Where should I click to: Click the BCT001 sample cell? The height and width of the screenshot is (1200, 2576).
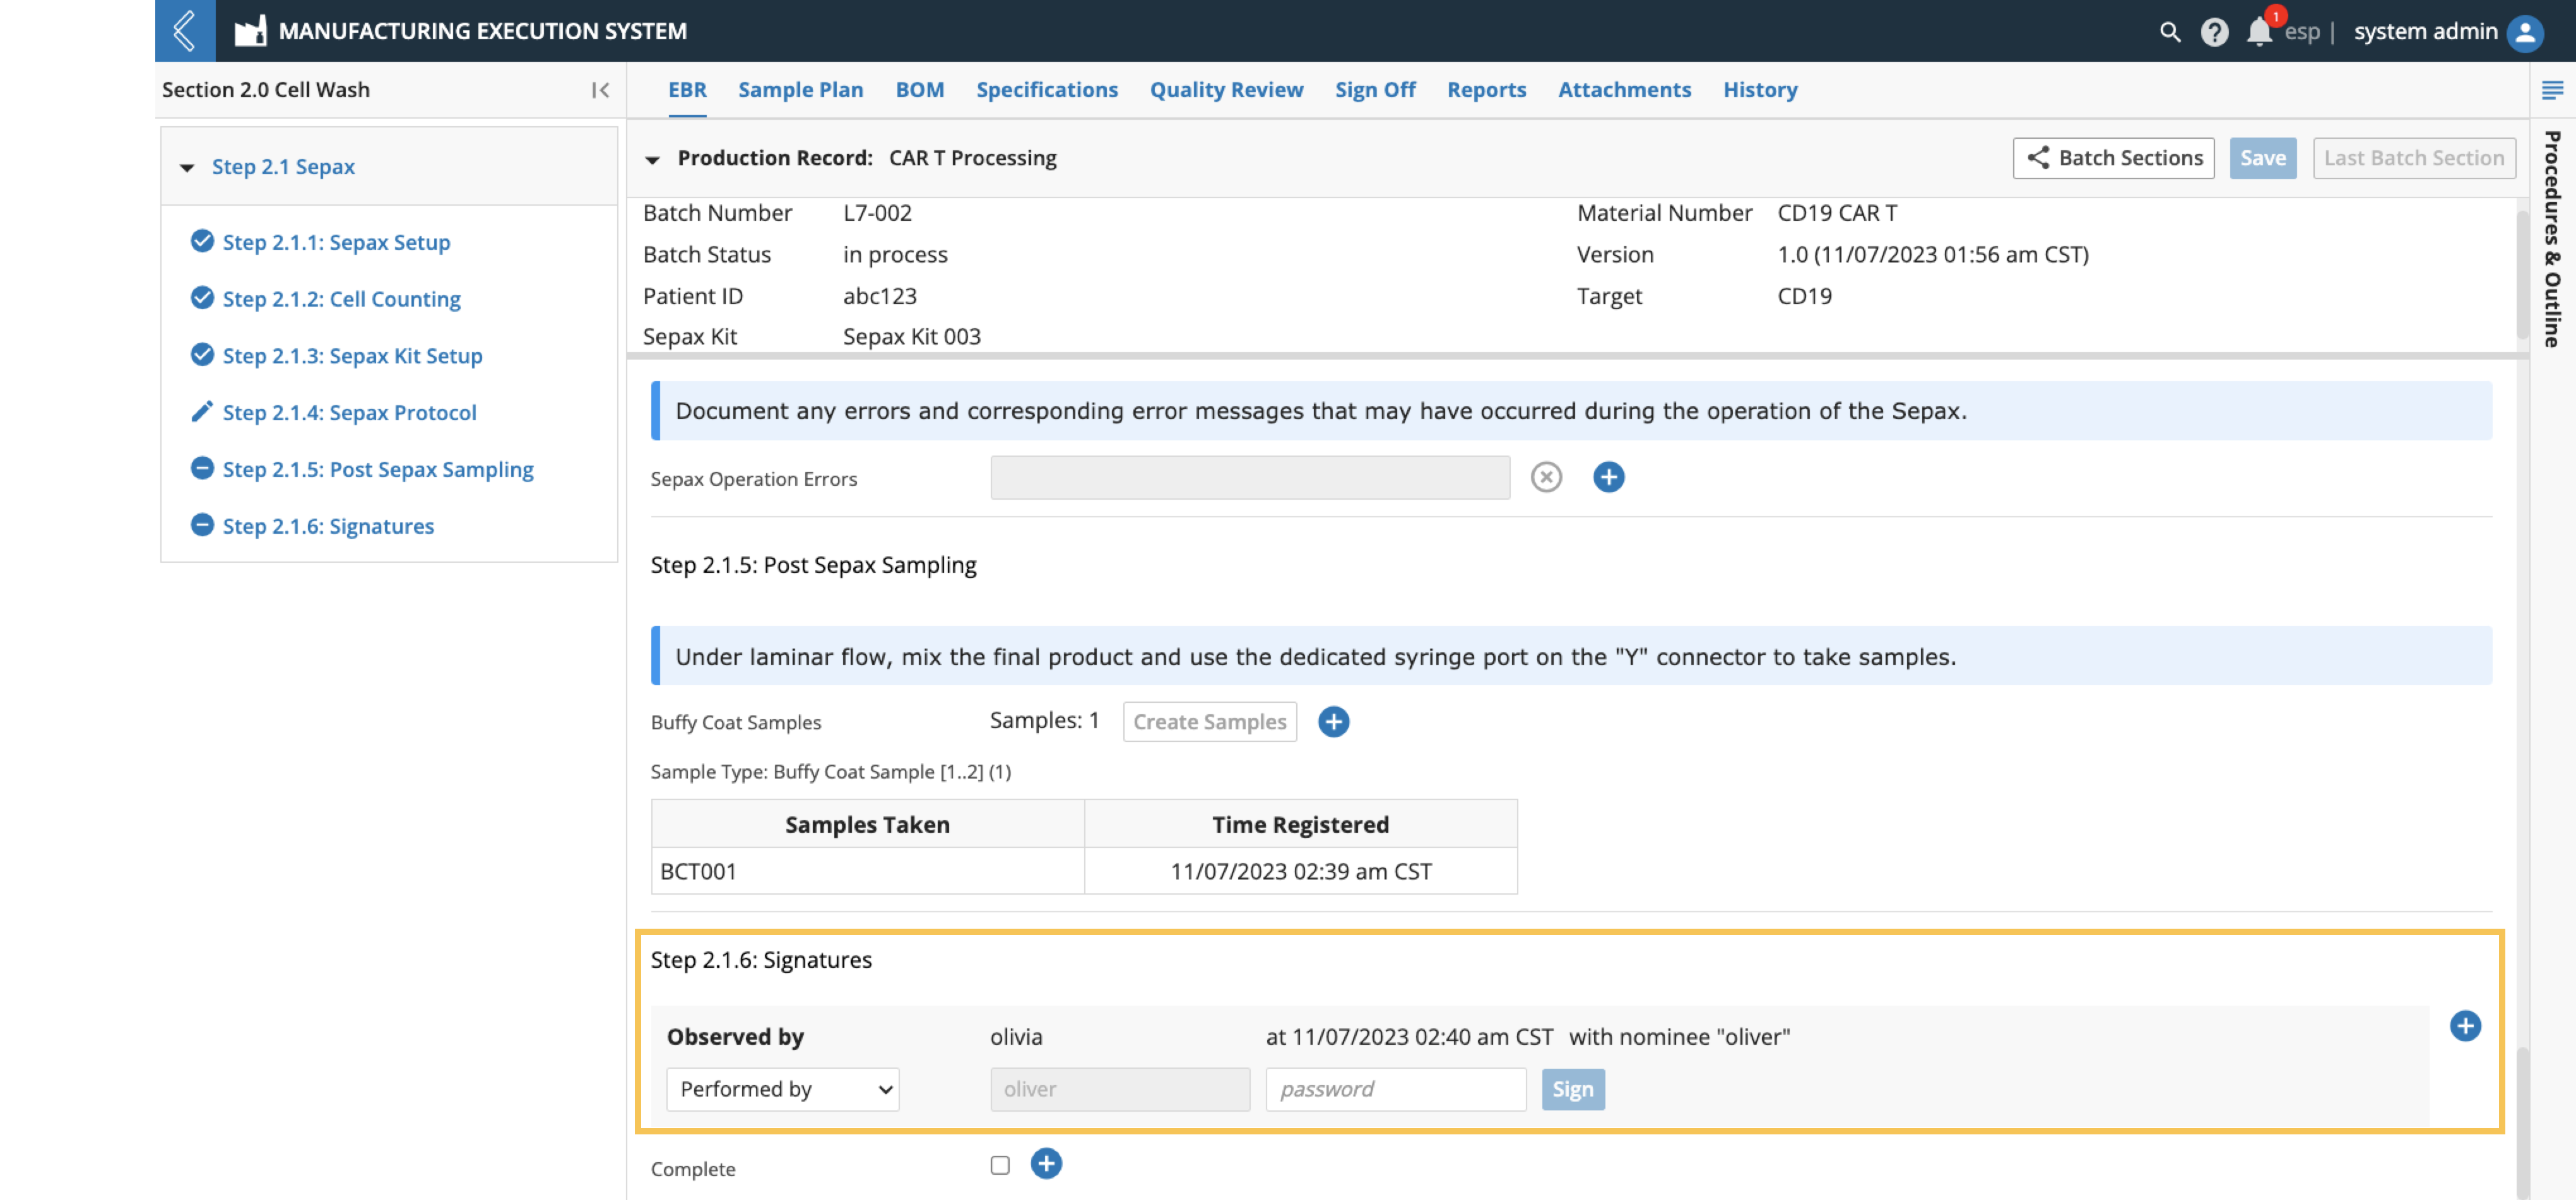coord(867,871)
